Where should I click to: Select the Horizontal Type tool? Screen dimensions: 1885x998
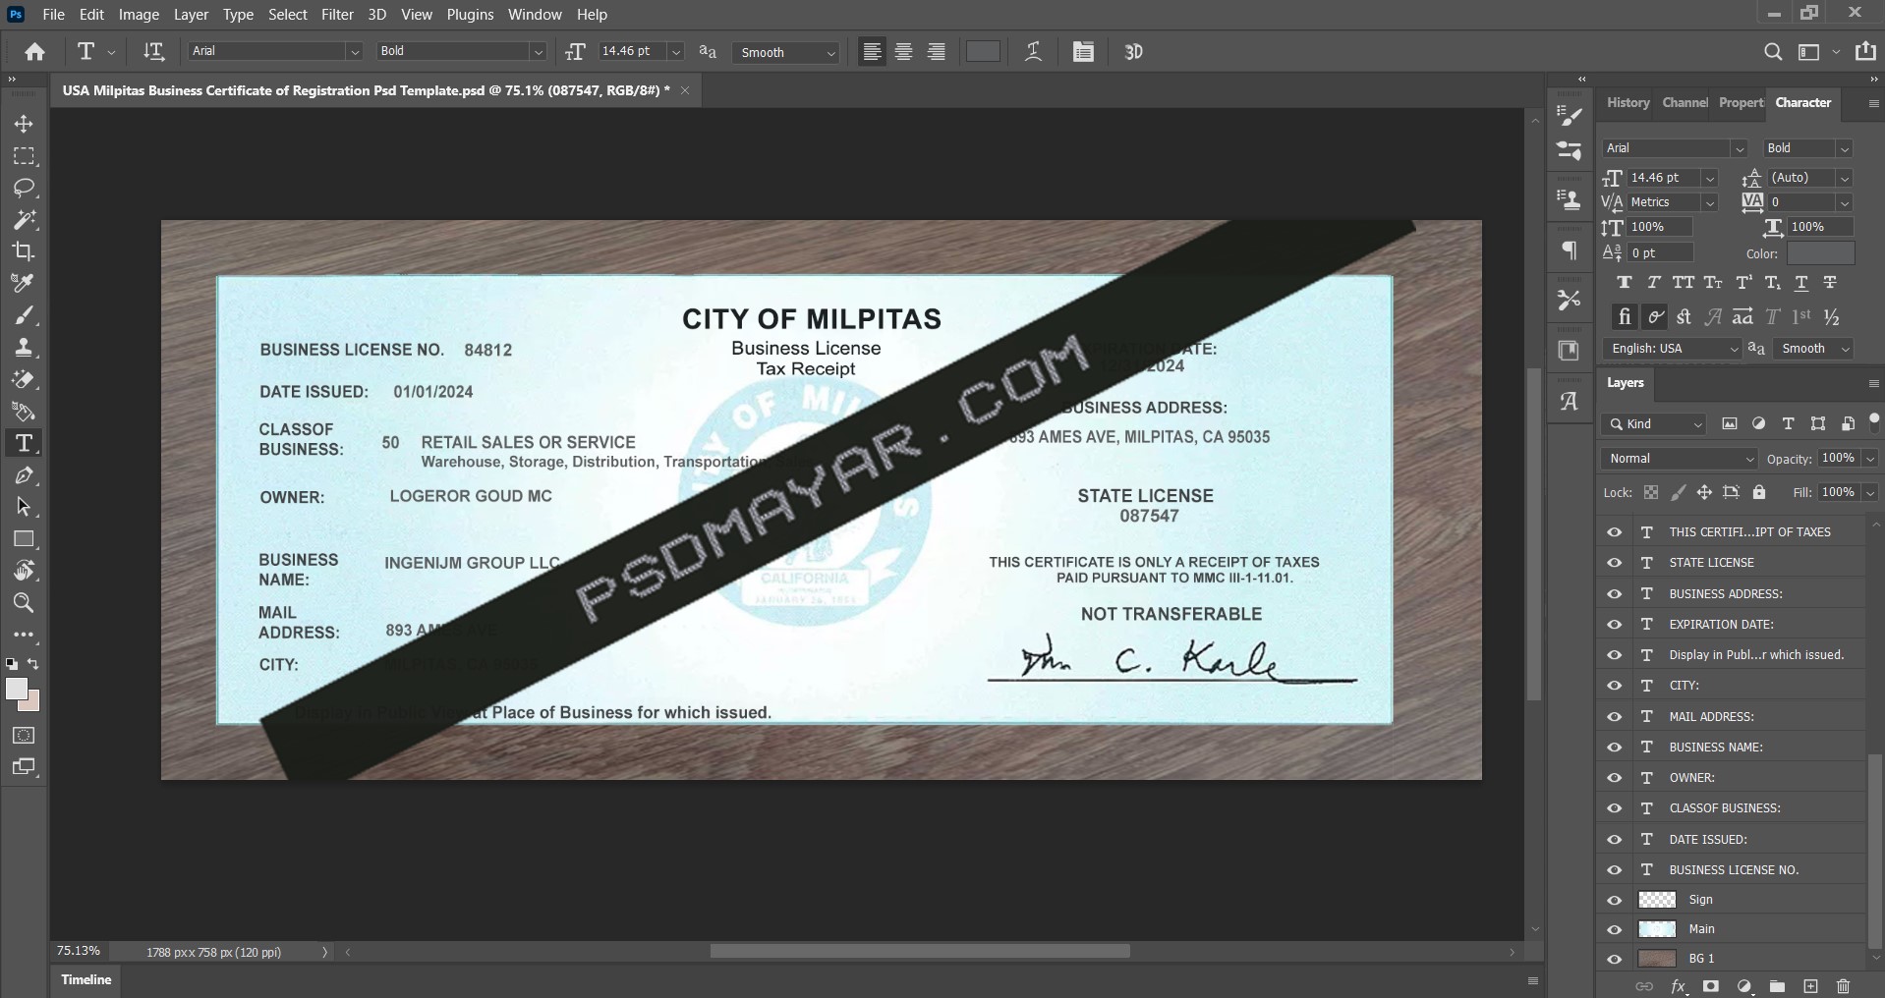click(24, 443)
